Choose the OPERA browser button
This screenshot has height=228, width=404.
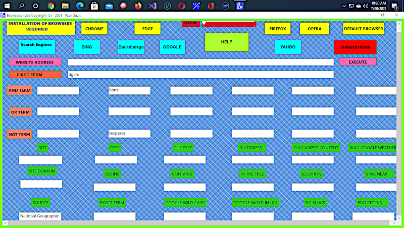coord(314,29)
